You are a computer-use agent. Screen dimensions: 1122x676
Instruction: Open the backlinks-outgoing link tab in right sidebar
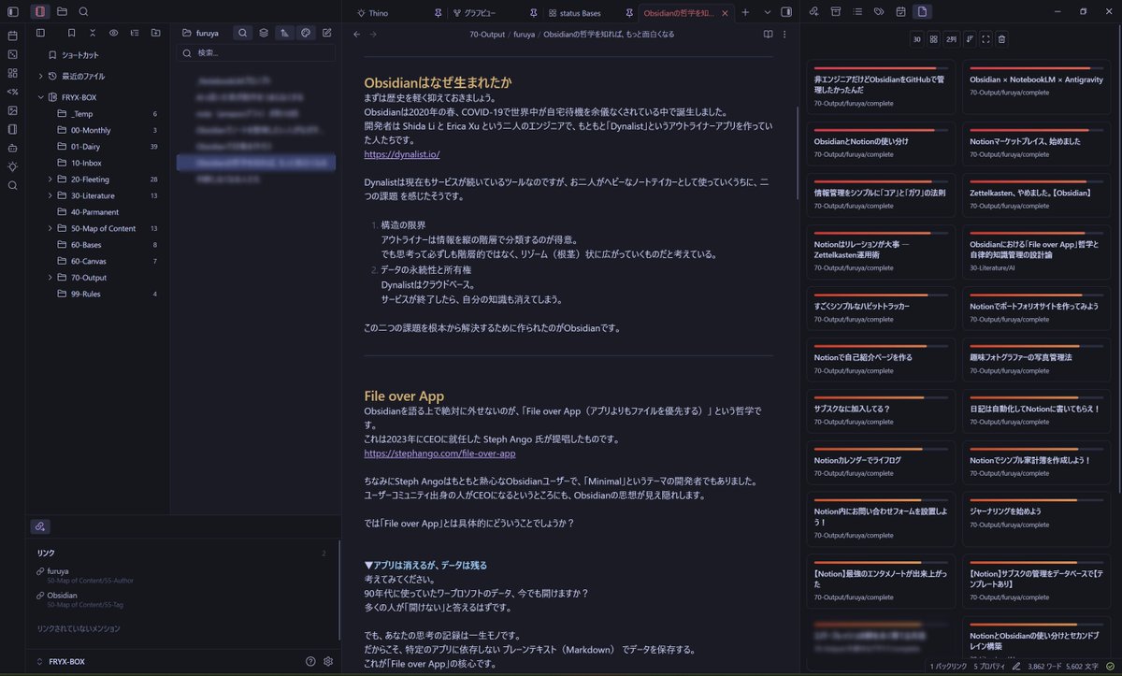(x=813, y=12)
